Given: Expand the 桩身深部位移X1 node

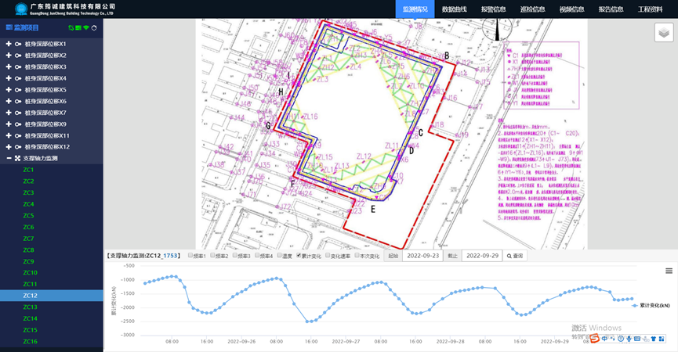Looking at the screenshot, I should tap(8, 44).
